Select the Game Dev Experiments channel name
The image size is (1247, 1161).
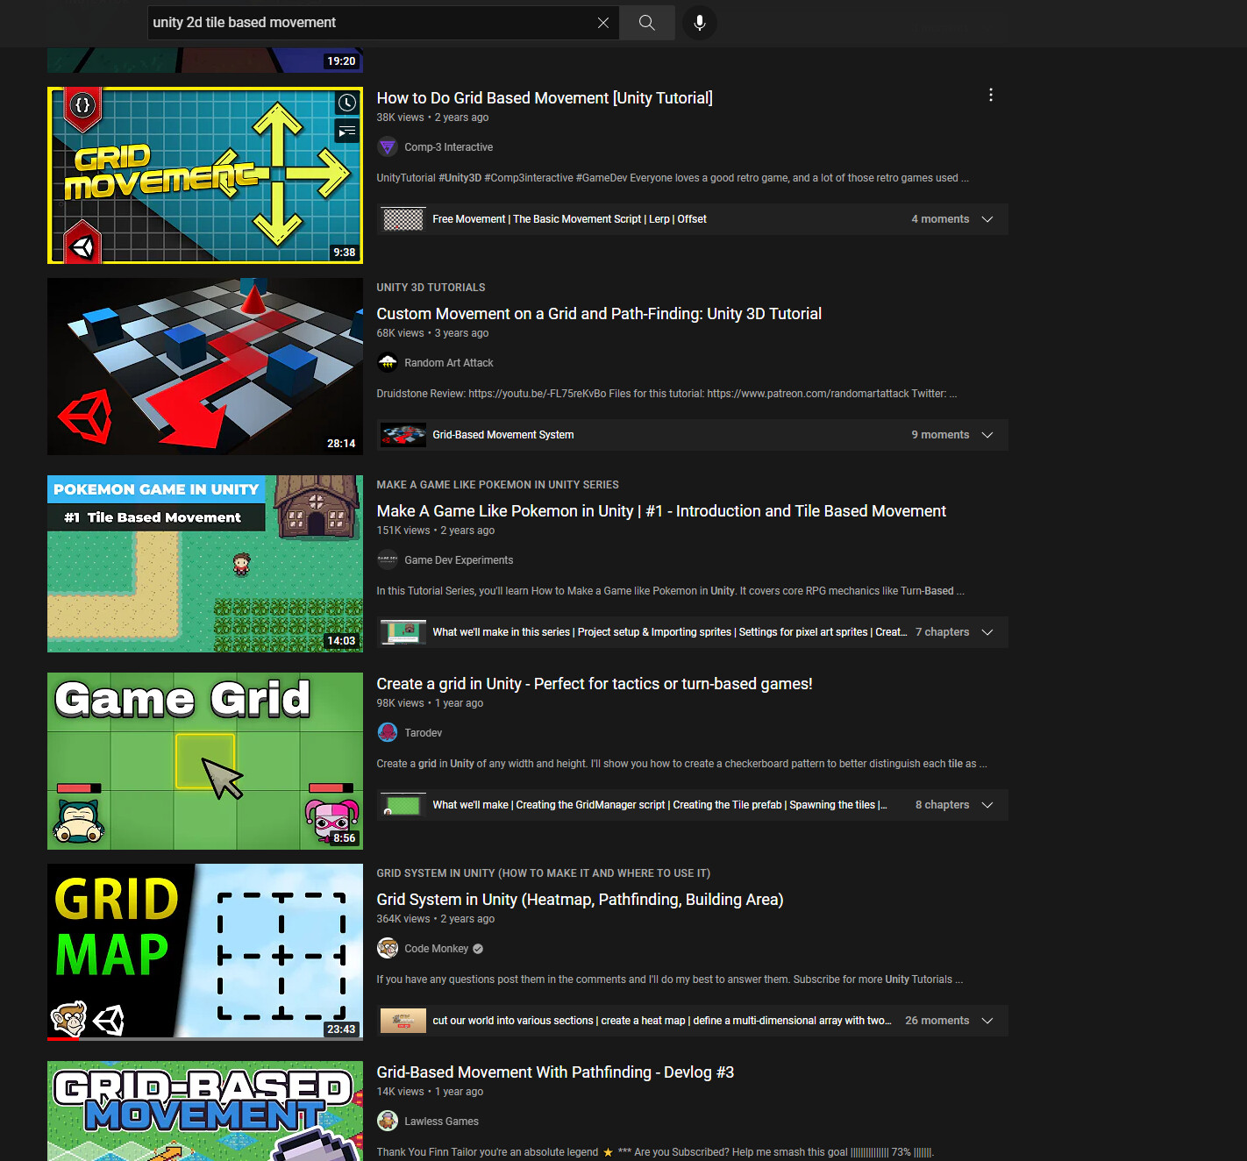(x=459, y=559)
